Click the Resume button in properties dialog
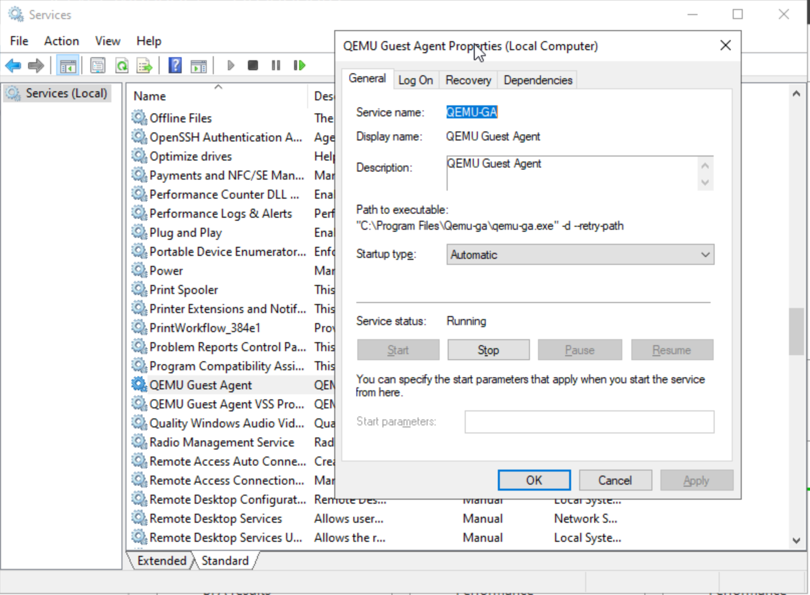810x595 pixels. point(672,350)
